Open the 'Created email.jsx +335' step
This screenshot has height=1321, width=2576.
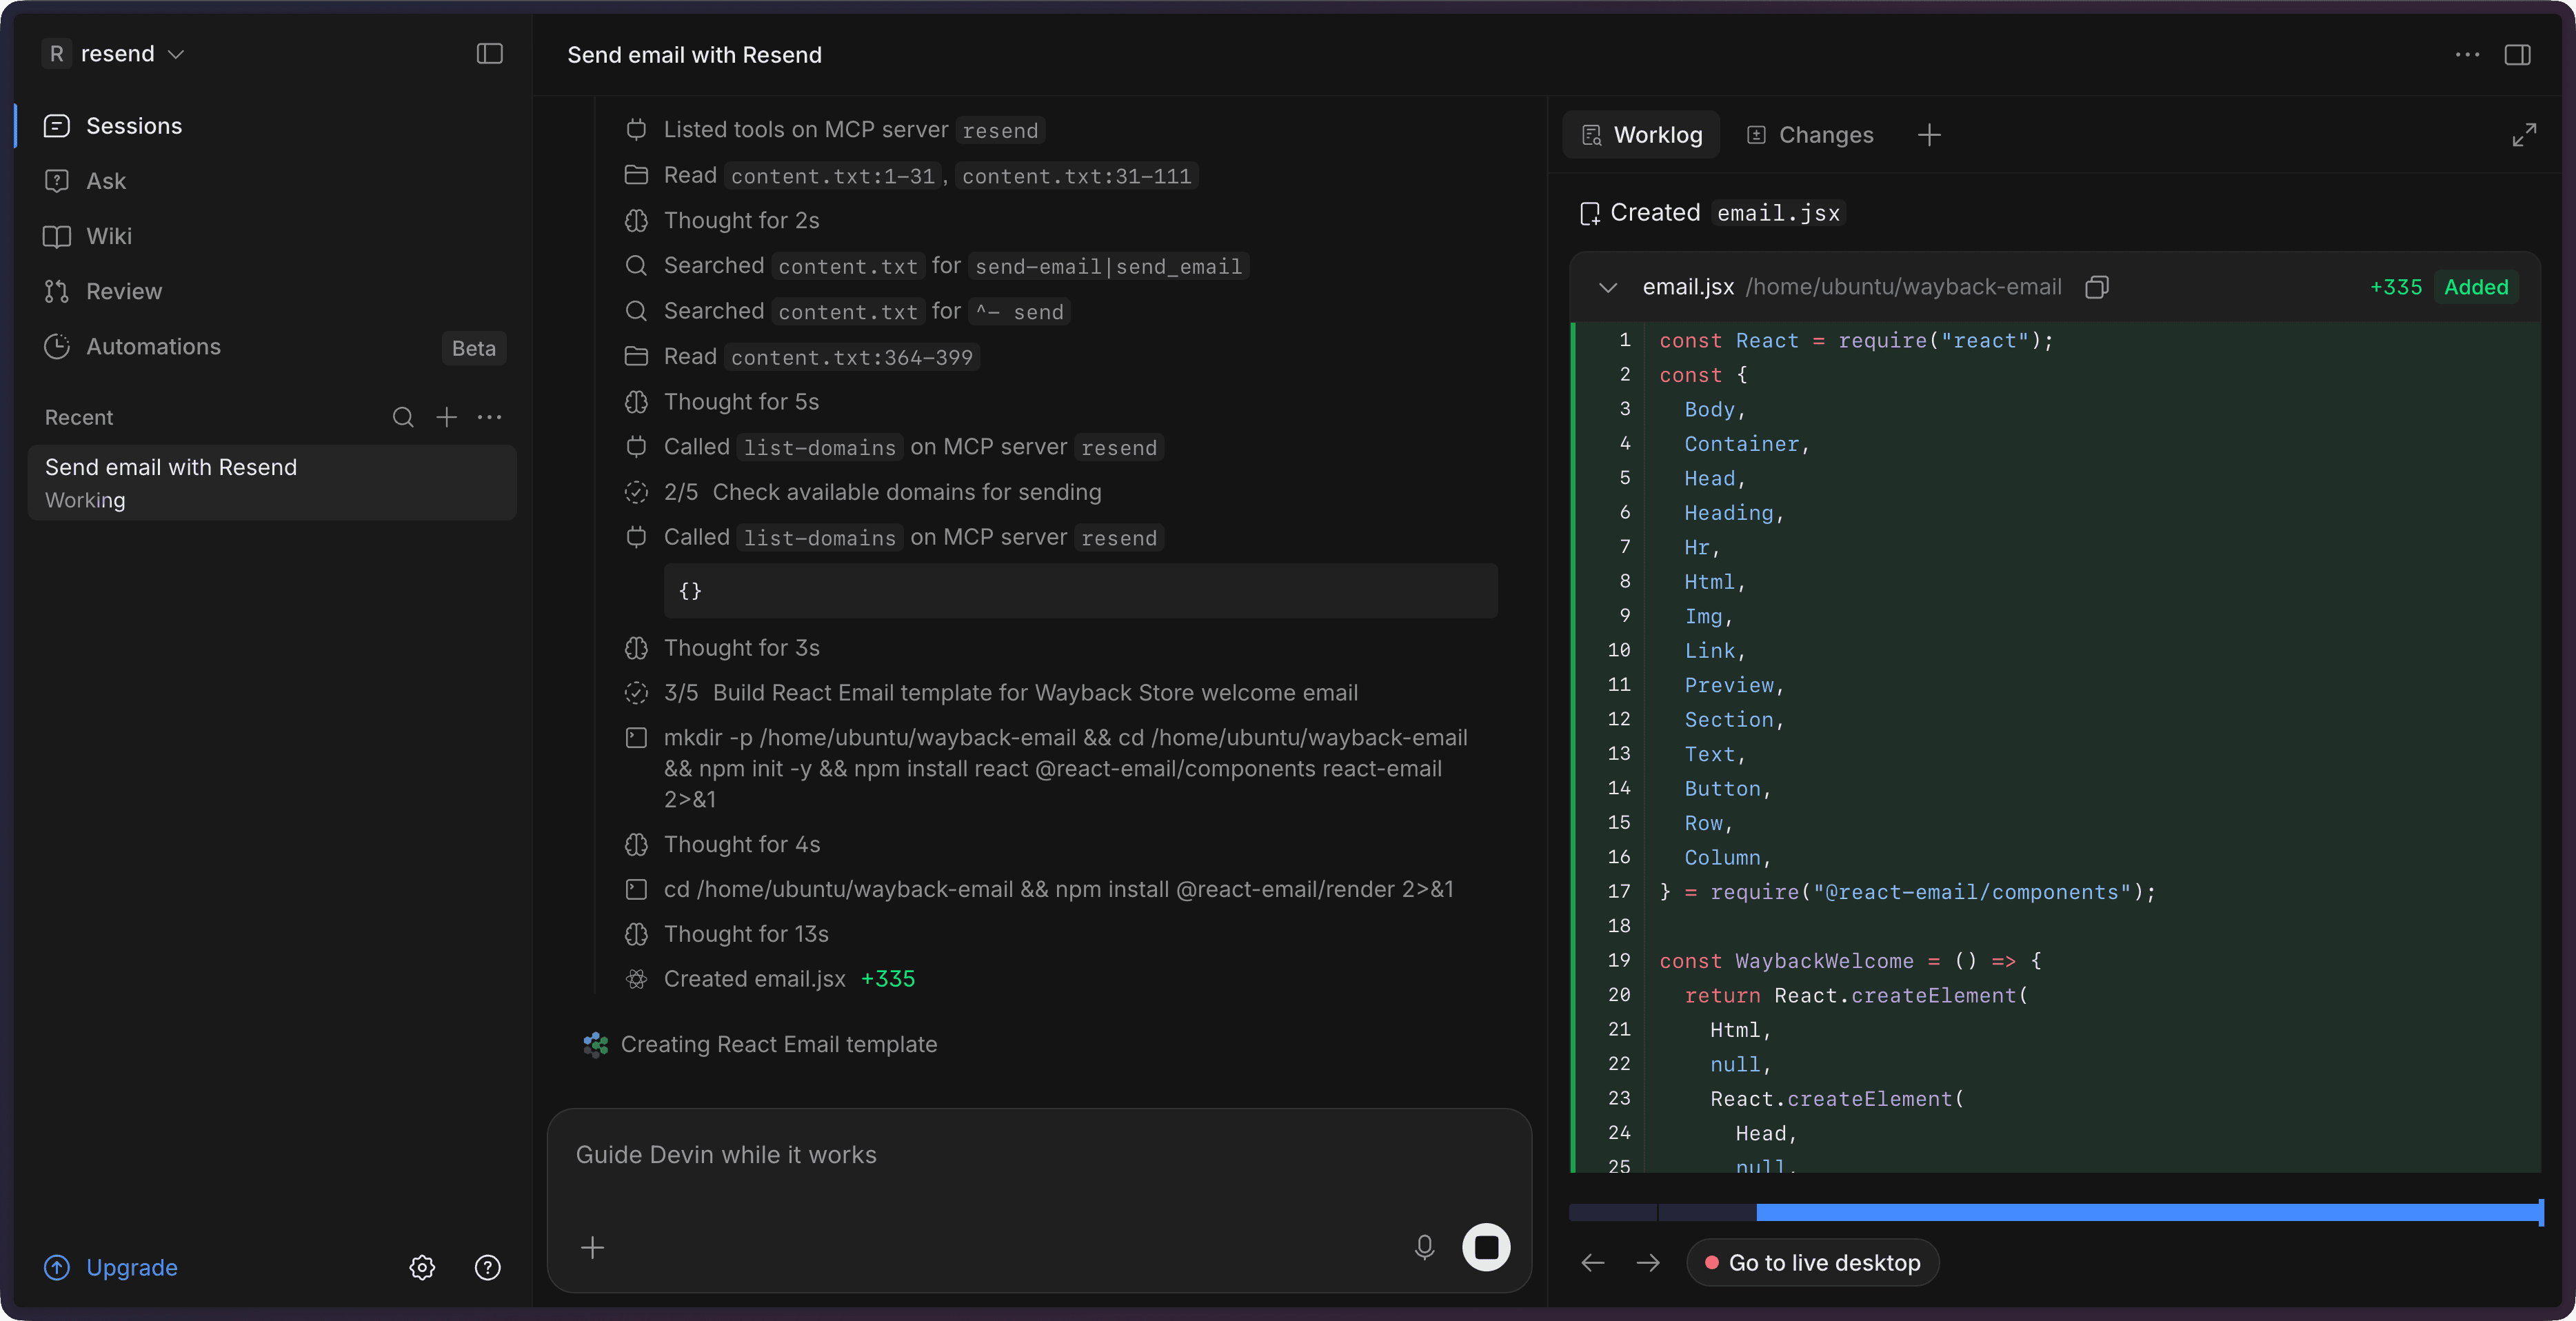pos(770,979)
